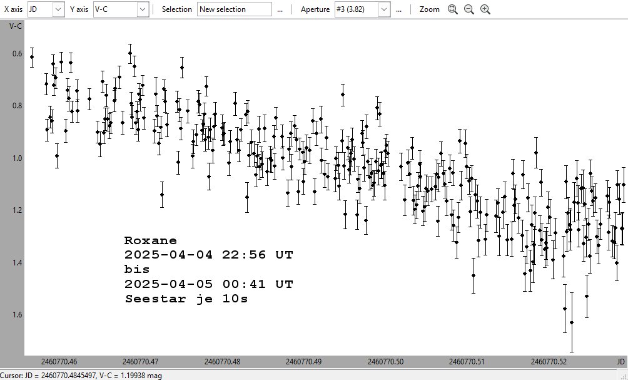This screenshot has height=380, width=628.
Task: Click the 2460770.52 time axis label
Action: click(549, 362)
